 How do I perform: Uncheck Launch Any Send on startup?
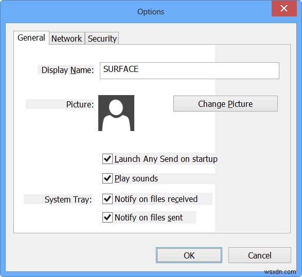point(108,159)
